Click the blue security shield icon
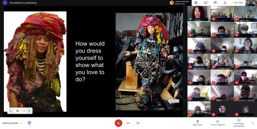Viewport: 257px width, 129px height. tap(29, 123)
